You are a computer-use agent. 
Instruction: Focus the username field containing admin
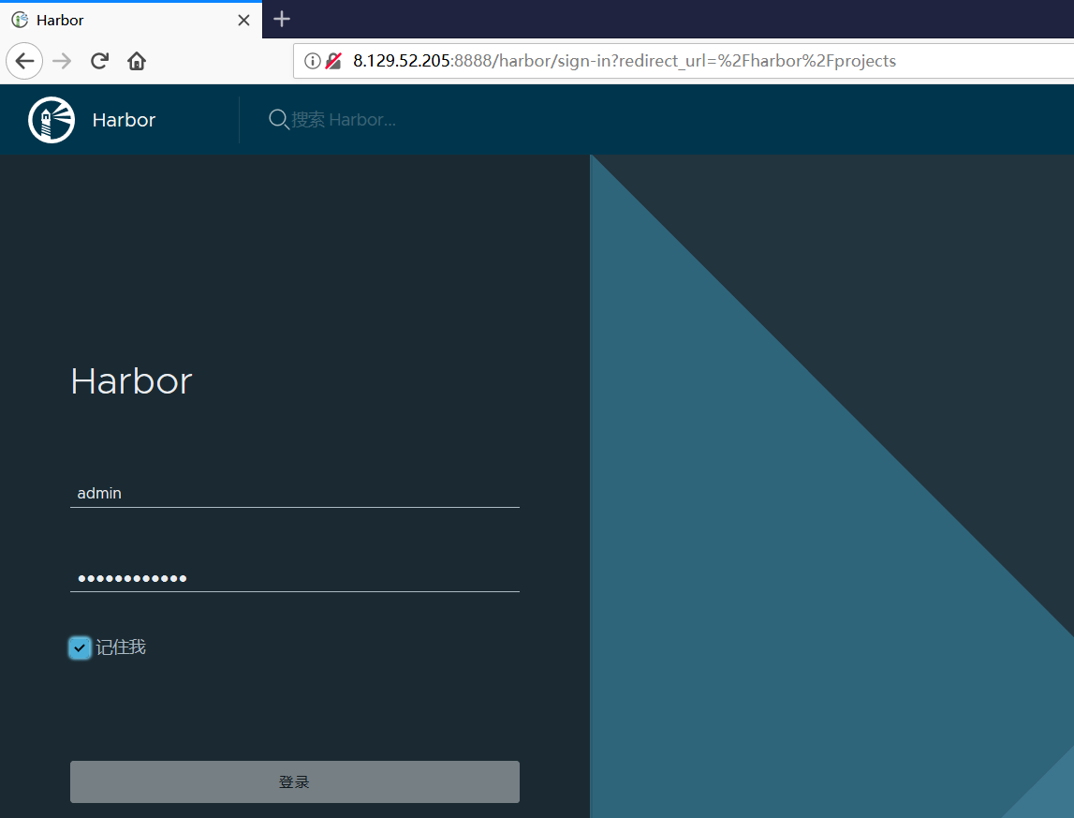[x=294, y=493]
